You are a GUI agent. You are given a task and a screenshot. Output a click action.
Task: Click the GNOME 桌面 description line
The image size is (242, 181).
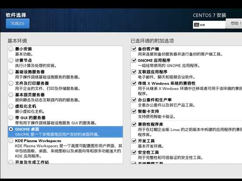coord(57,134)
